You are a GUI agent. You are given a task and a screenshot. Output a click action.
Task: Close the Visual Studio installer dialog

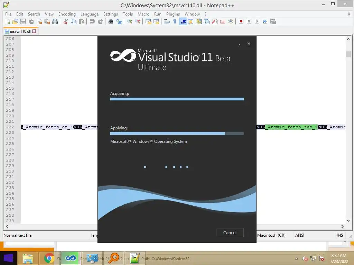click(x=249, y=43)
